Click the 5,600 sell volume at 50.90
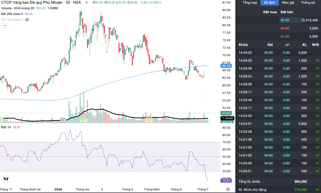 coord(314,28)
